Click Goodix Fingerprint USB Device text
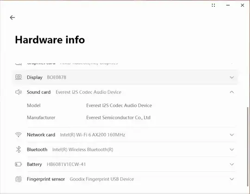This screenshot has height=194, width=250. (x=102, y=179)
